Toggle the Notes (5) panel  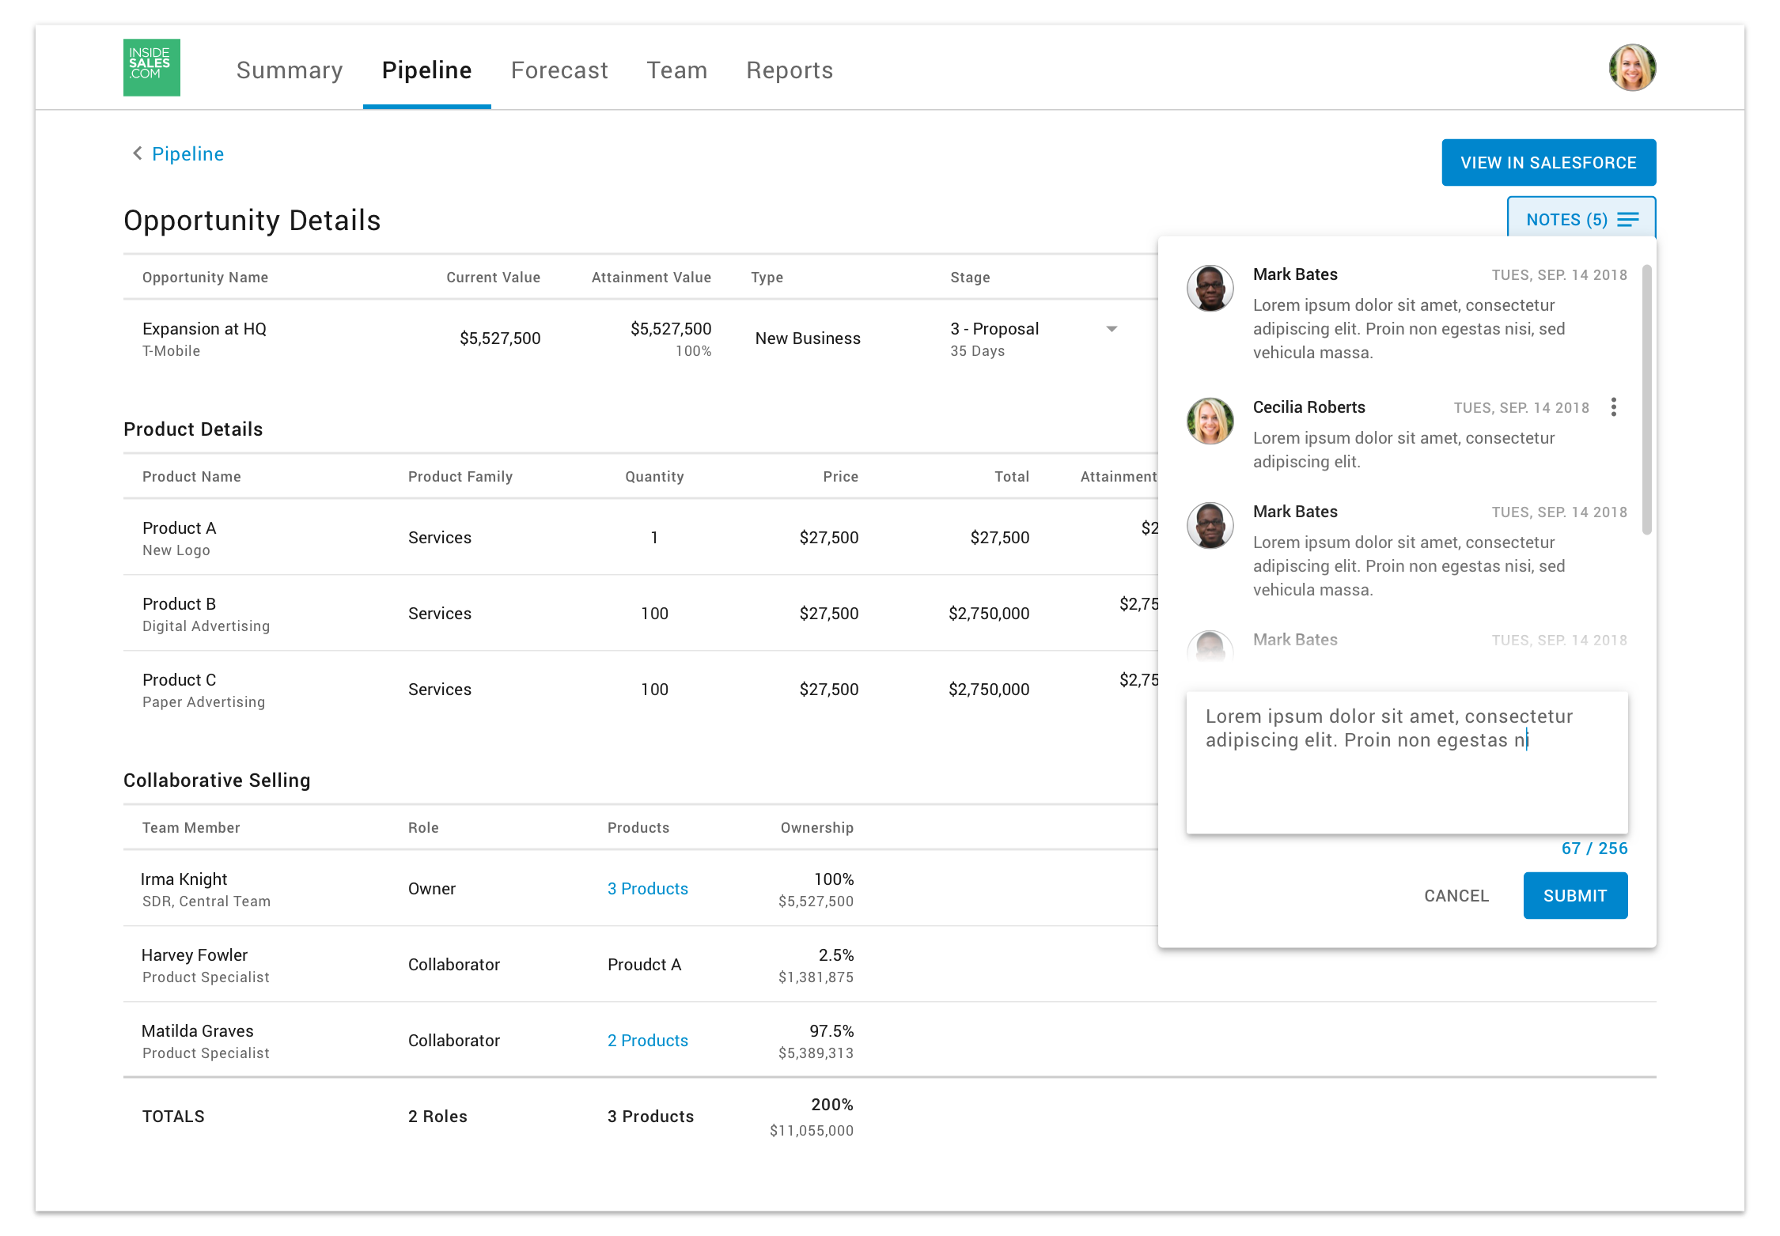click(1566, 220)
